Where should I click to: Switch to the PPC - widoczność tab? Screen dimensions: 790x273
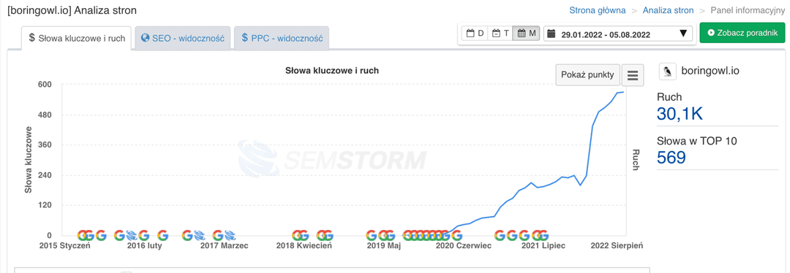pos(282,38)
